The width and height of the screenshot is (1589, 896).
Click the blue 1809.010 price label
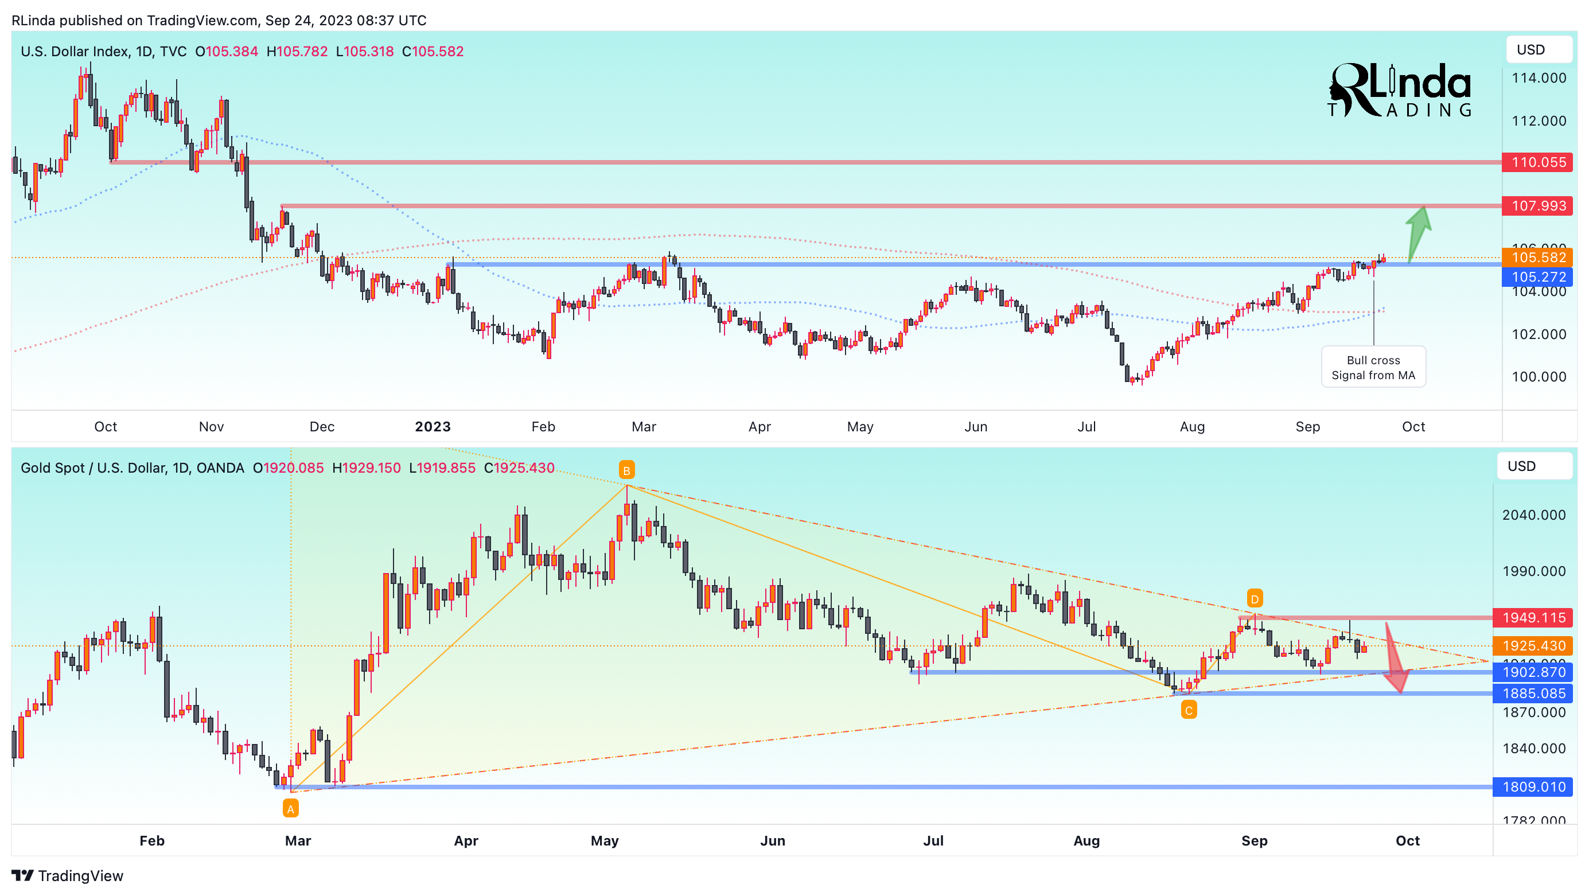coord(1532,787)
